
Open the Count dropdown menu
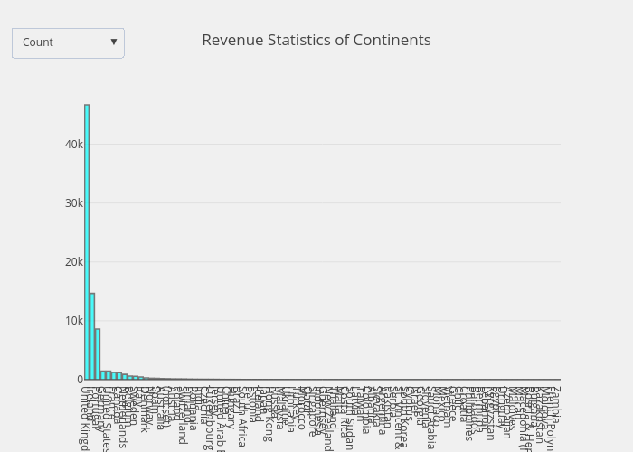pyautogui.click(x=68, y=43)
